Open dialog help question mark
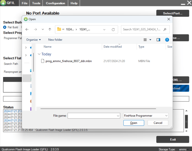This screenshot has height=151, width=192. click(167, 40)
